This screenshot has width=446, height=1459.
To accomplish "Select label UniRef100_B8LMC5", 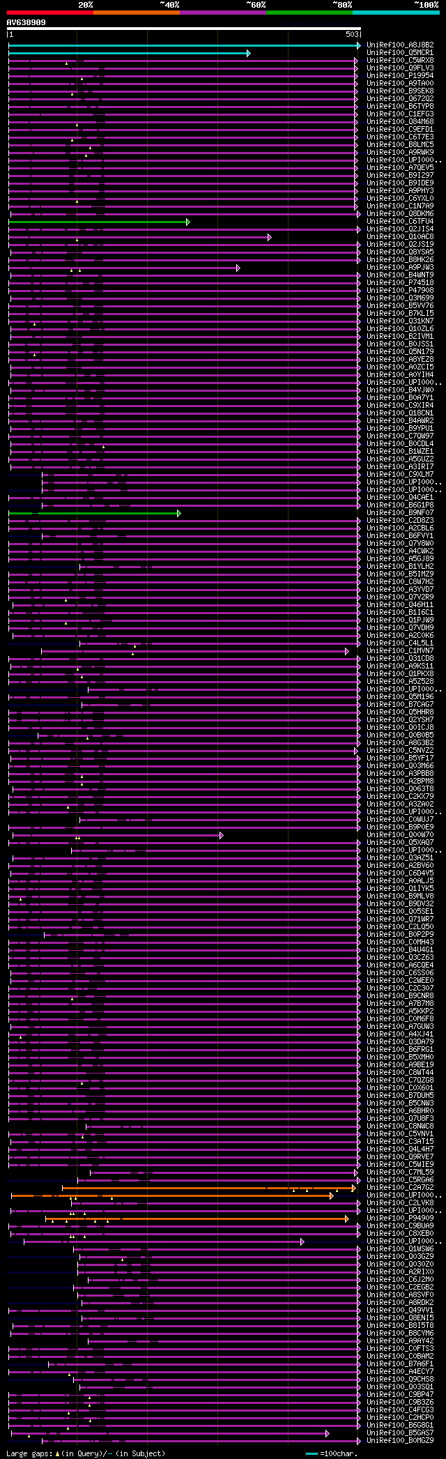I will [400, 145].
